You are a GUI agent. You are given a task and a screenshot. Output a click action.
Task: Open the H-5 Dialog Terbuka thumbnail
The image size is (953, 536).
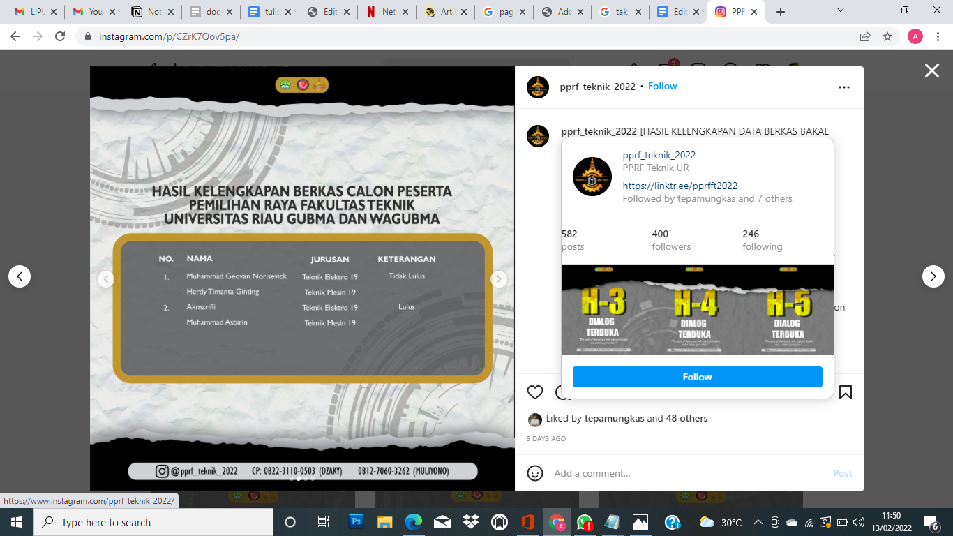788,309
